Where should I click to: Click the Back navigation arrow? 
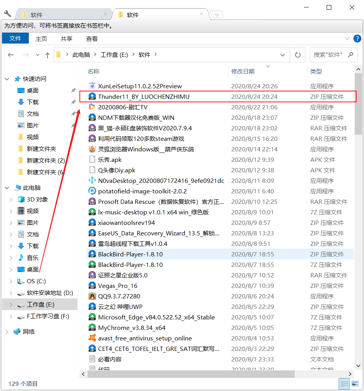(11, 55)
